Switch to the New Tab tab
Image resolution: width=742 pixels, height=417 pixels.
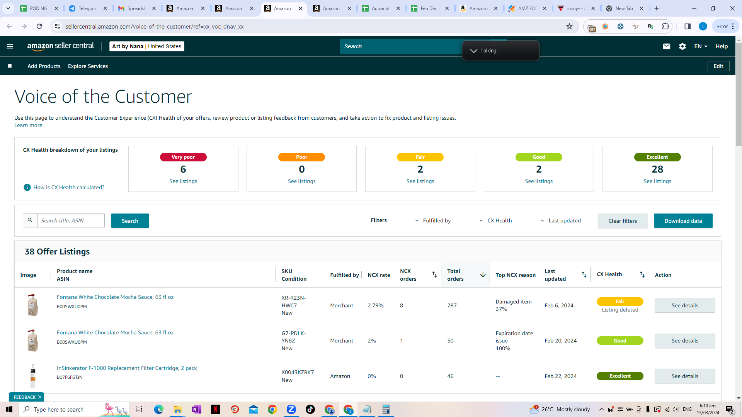pyautogui.click(x=625, y=8)
